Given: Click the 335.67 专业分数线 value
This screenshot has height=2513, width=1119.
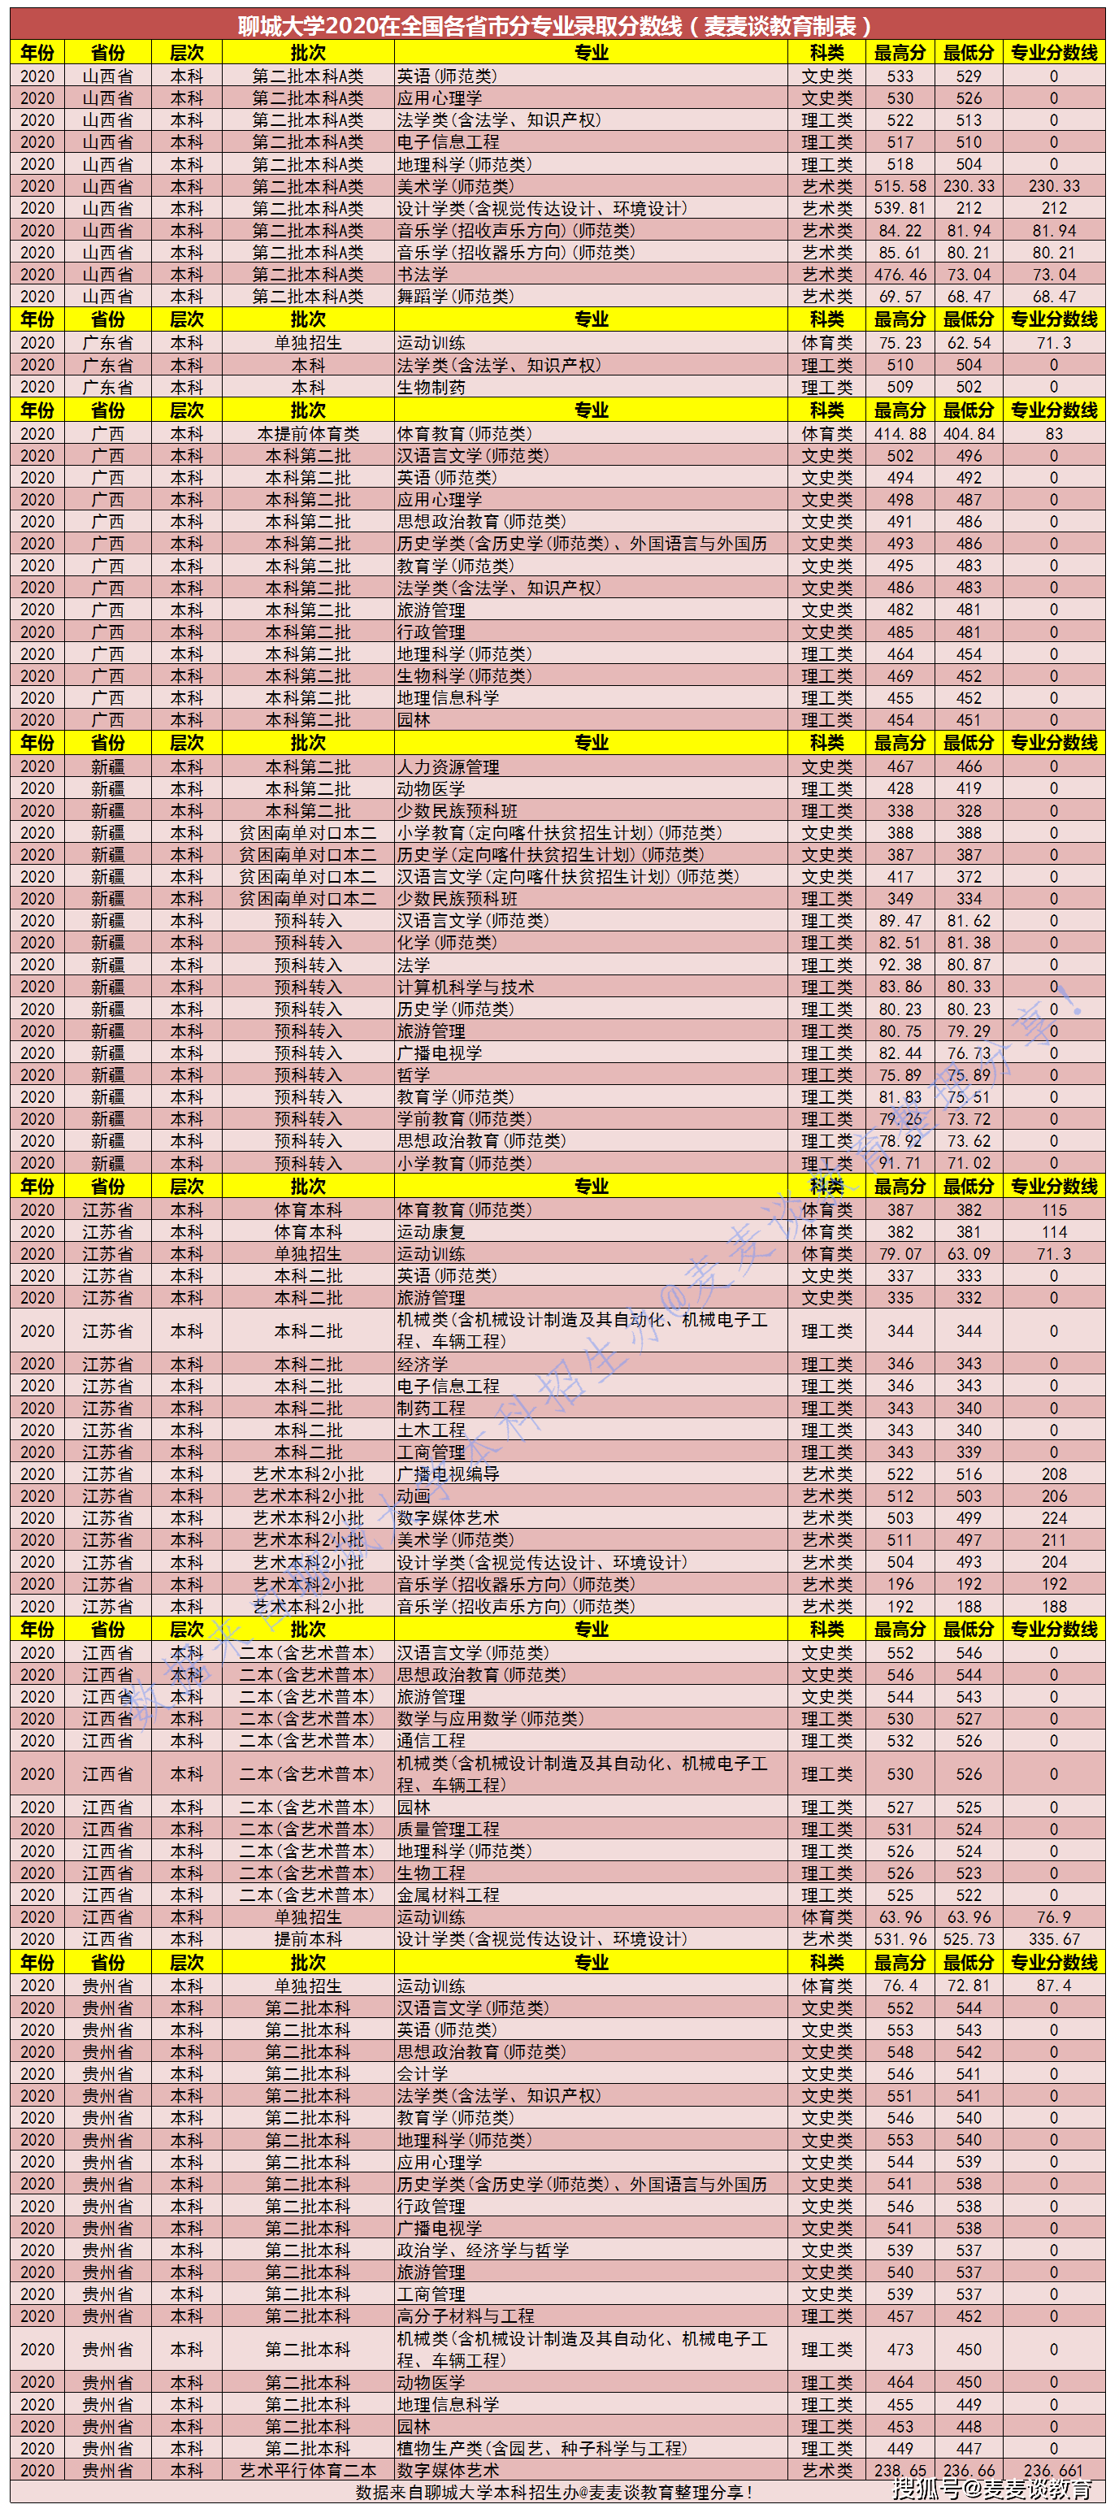Looking at the screenshot, I should tap(1054, 1939).
